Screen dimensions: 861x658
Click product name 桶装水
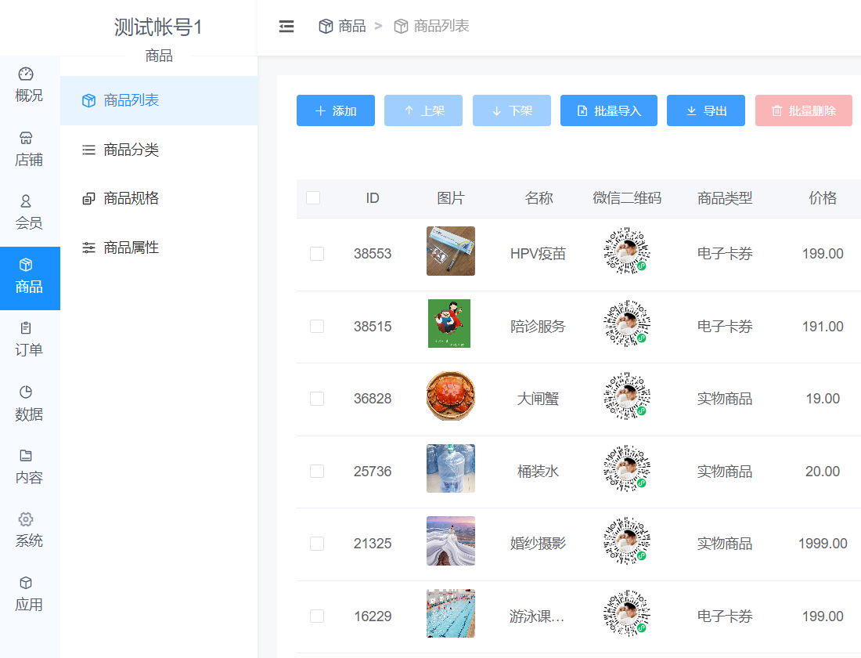pos(539,471)
